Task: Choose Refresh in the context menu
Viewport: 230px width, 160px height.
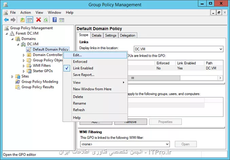Action: [x=95, y=110]
